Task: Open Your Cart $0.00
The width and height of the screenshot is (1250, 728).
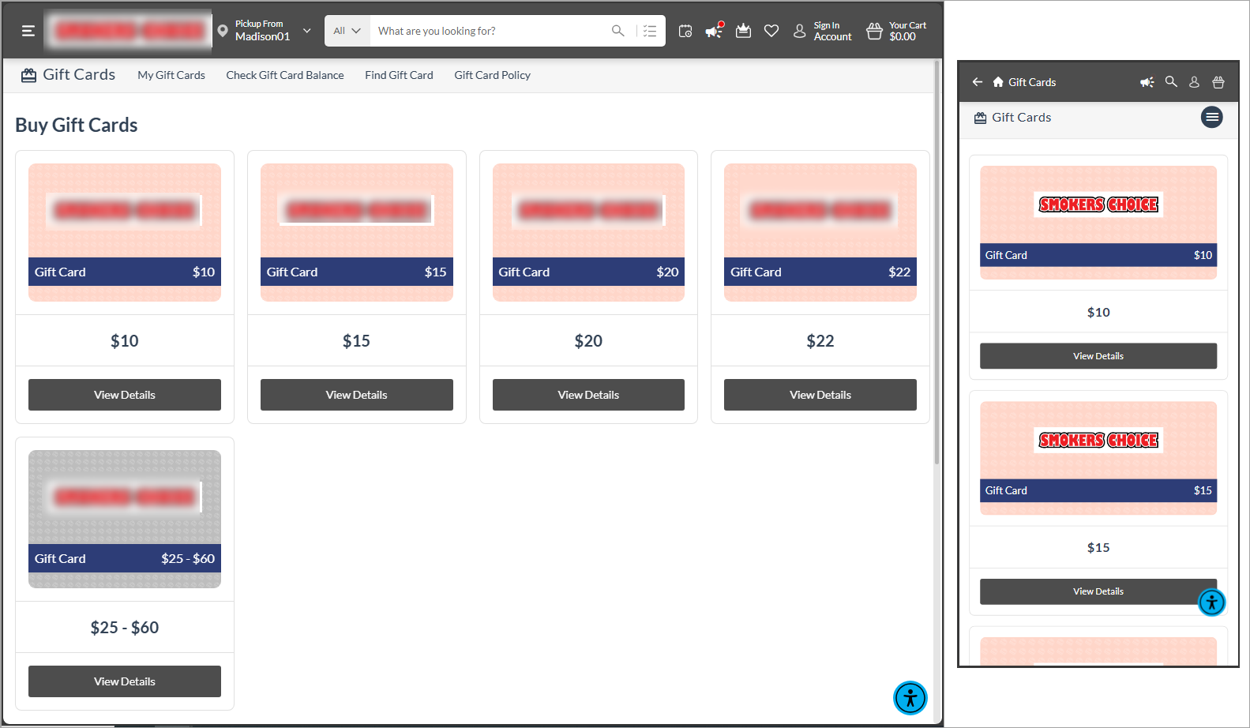Action: click(907, 31)
